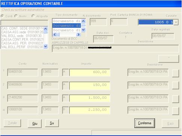Click the Conferma button
The image size is (182, 136).
(144, 123)
